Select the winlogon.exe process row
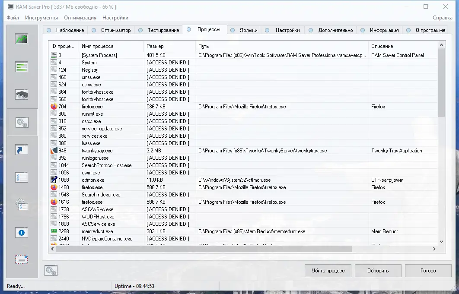 243,158
